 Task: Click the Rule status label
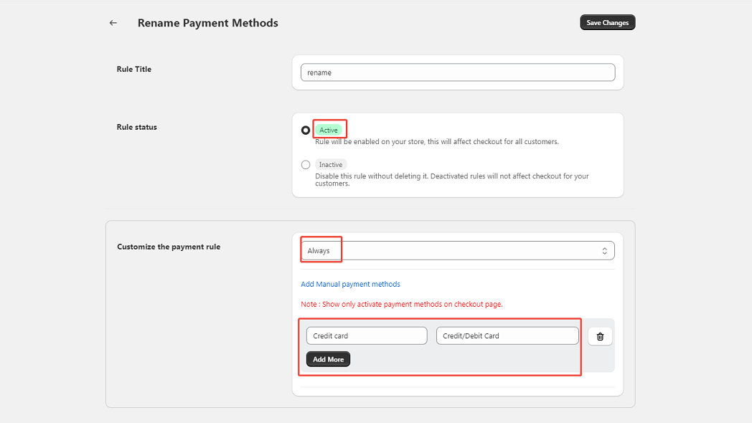click(136, 128)
